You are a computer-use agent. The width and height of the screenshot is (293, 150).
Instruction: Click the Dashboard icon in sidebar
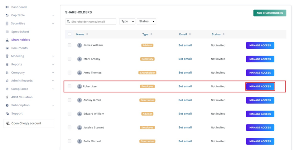point(7,7)
